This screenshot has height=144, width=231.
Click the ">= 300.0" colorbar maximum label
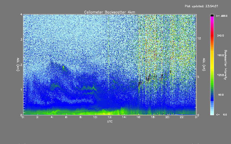coord(222,16)
